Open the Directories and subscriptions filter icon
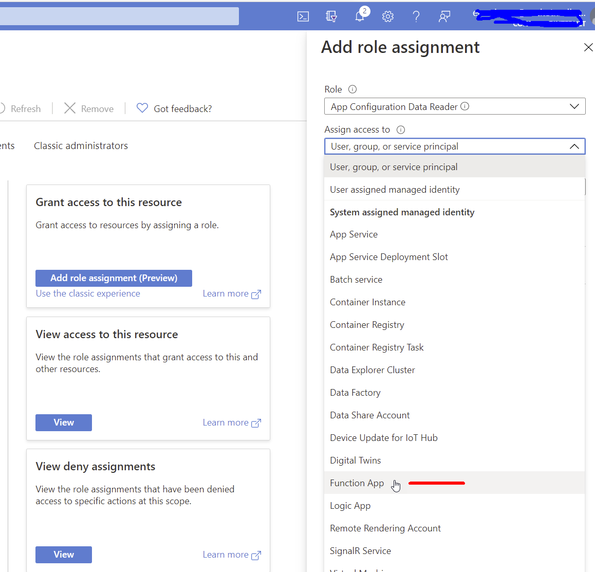Image resolution: width=595 pixels, height=572 pixels. pos(331,16)
